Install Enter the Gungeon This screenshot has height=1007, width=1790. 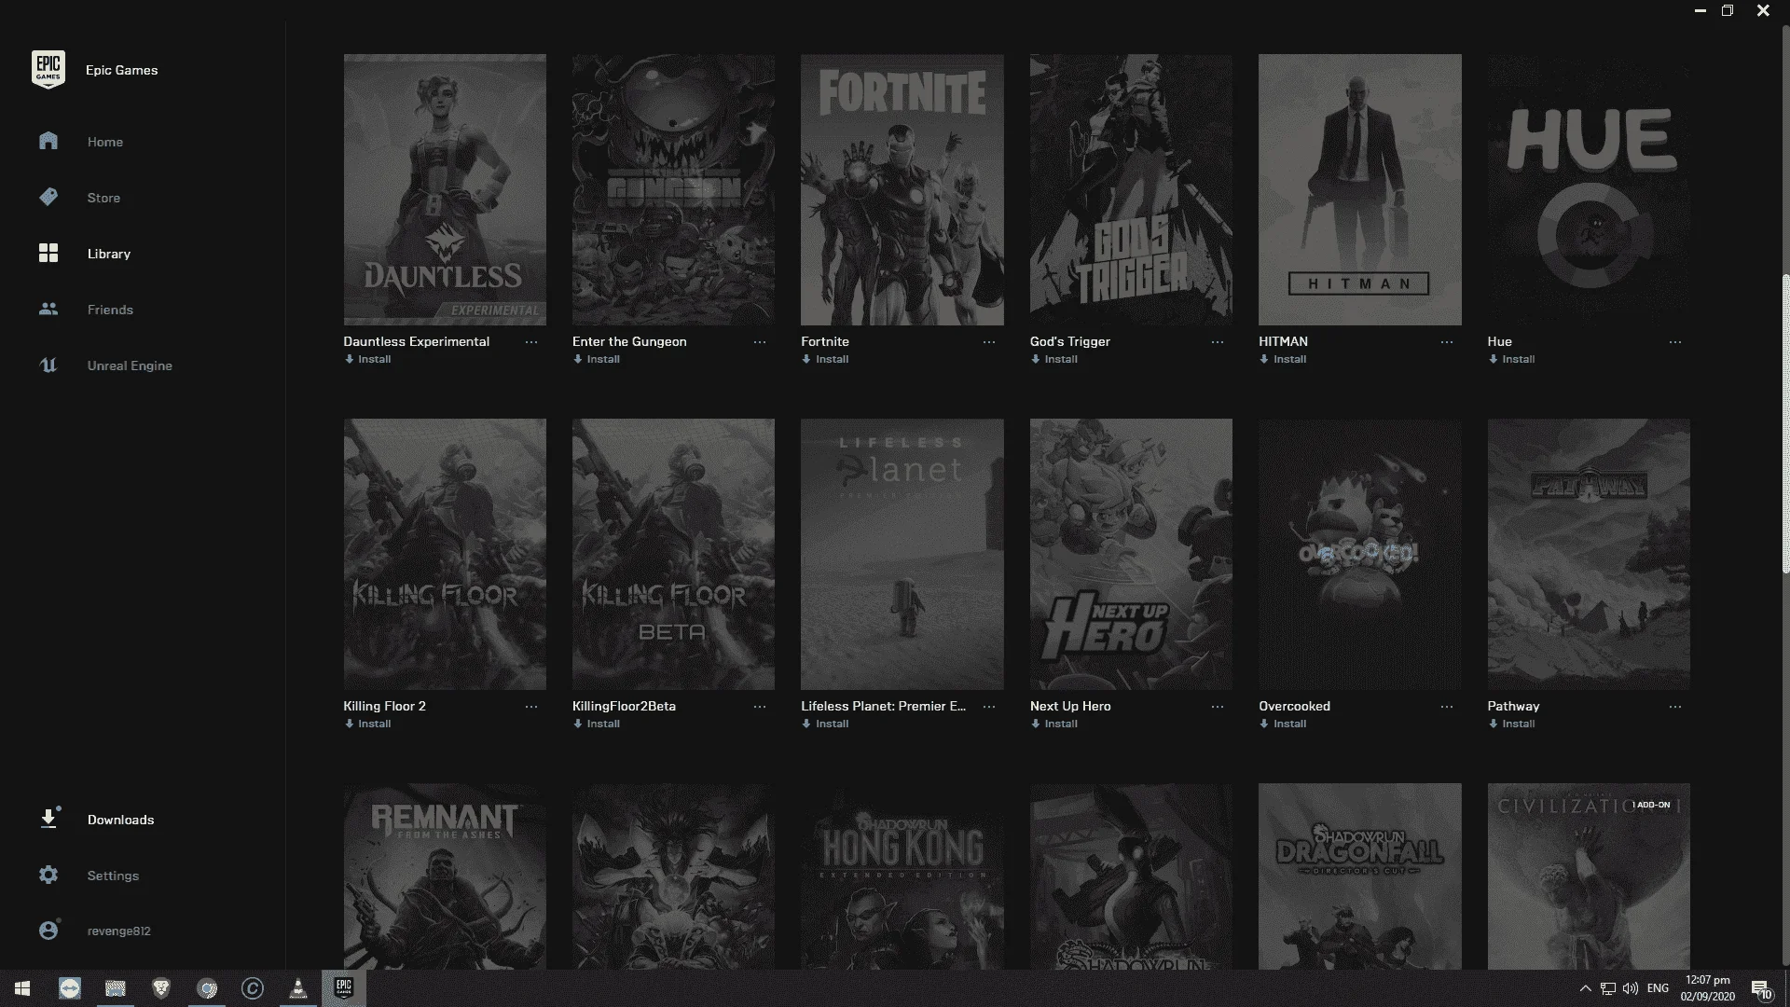click(x=597, y=359)
